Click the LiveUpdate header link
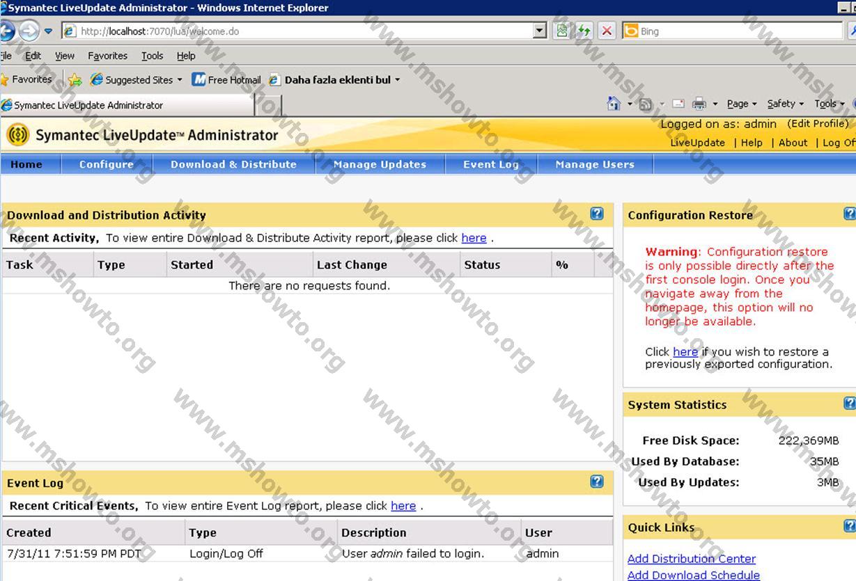This screenshot has height=581, width=856. tap(697, 142)
